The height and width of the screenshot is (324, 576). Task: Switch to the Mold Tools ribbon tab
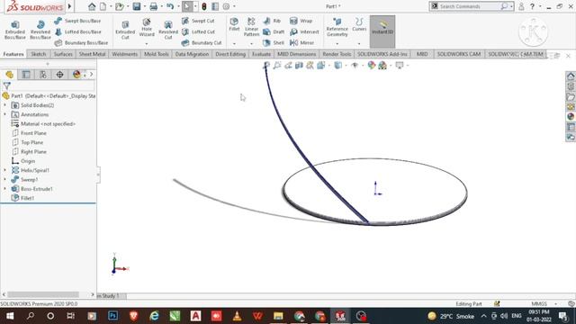157,54
